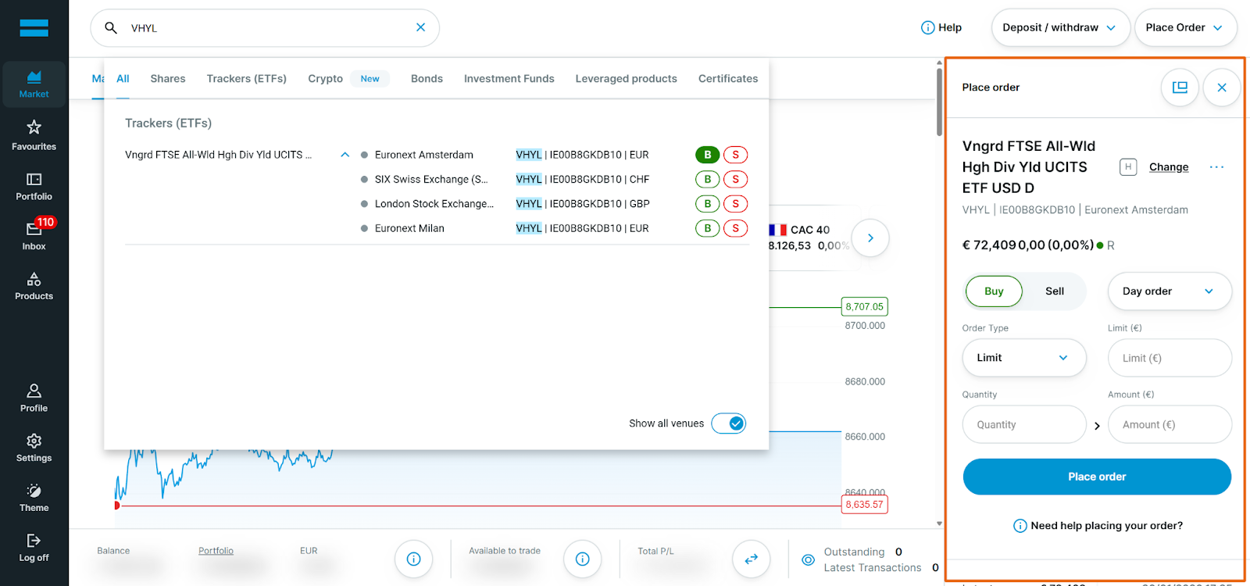This screenshot has width=1250, height=586.
Task: Open Help in top bar
Action: click(941, 27)
